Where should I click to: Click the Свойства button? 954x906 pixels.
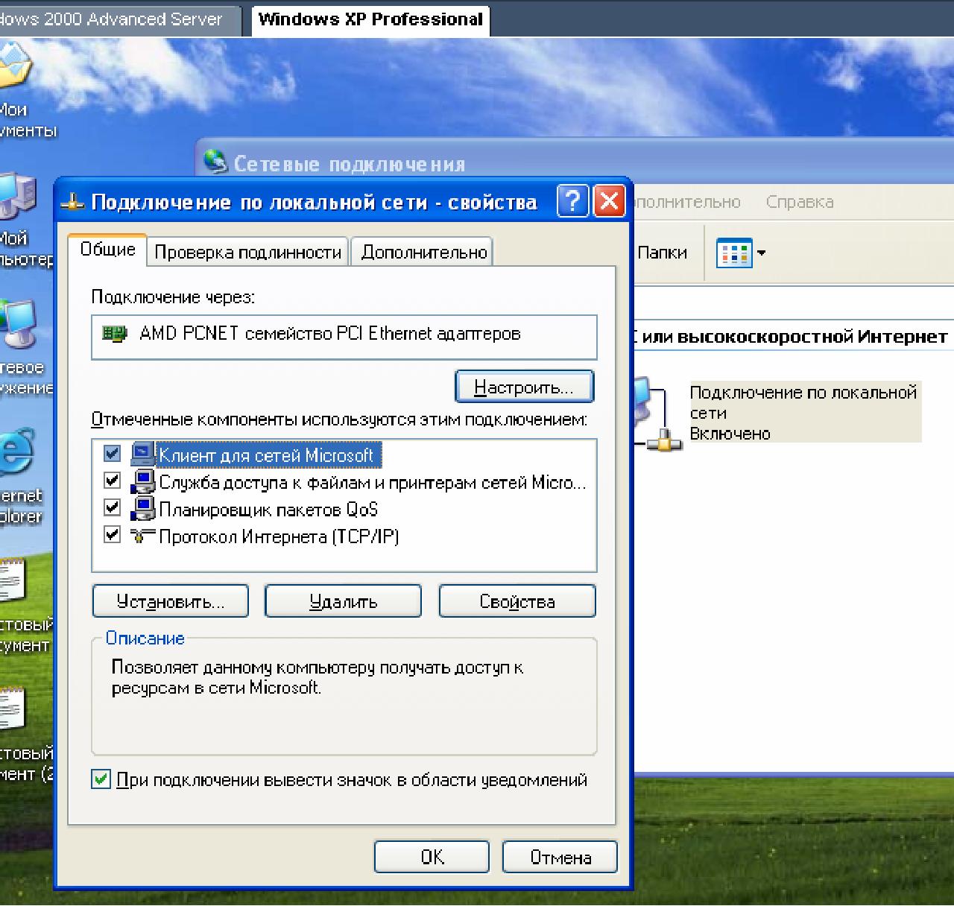[517, 601]
